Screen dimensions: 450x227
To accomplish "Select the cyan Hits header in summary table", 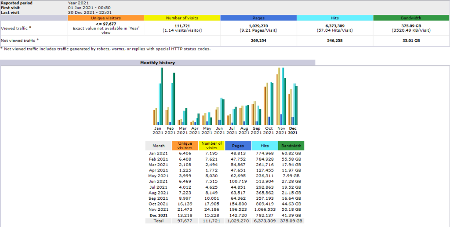I will [x=335, y=18].
